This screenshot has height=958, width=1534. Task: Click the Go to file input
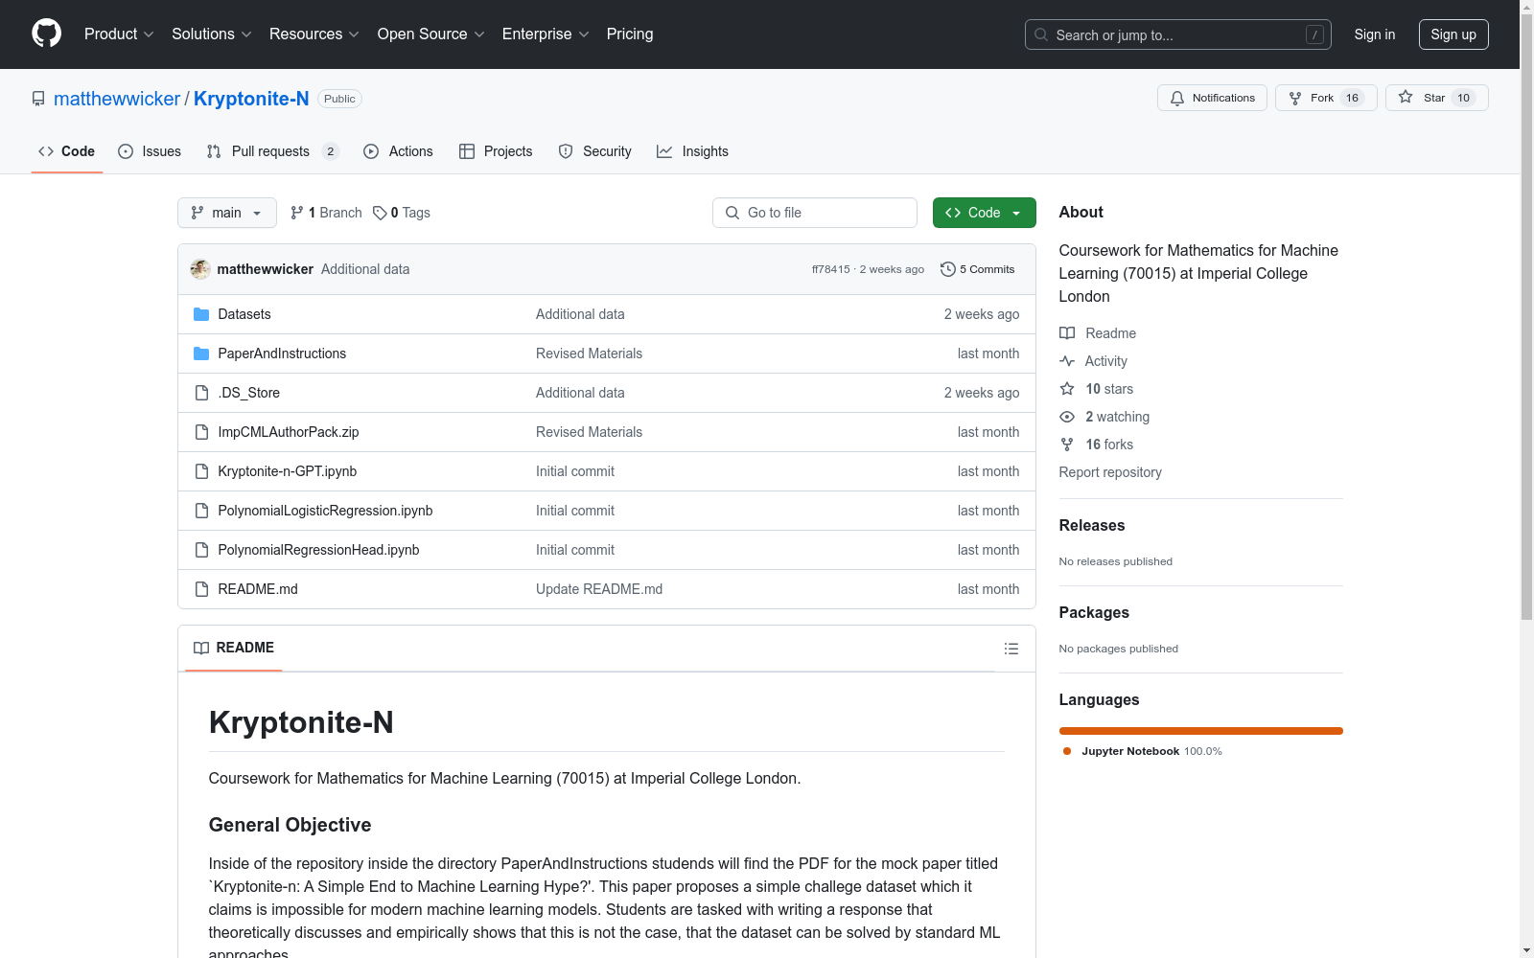point(815,213)
